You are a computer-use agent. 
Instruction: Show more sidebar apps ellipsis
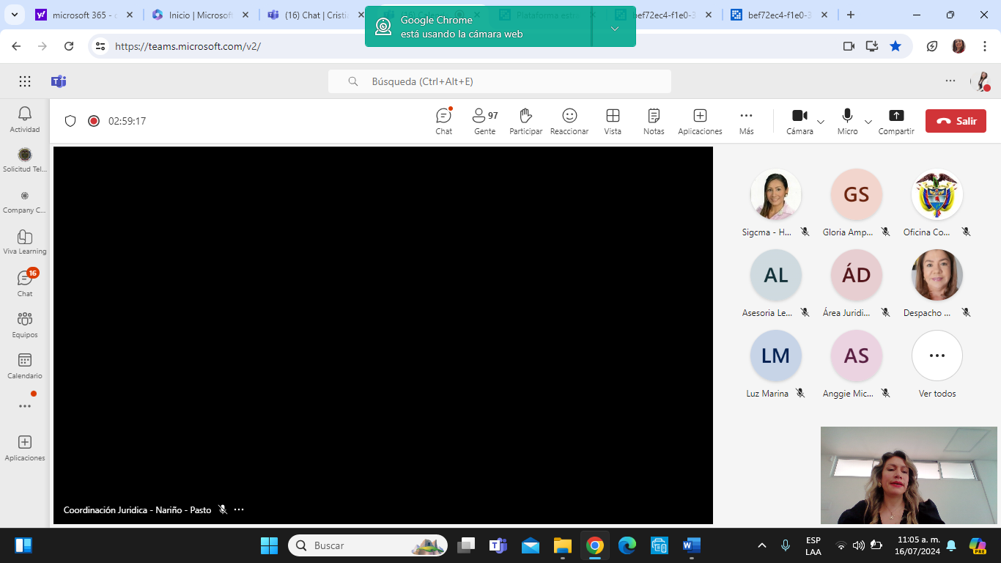click(25, 406)
